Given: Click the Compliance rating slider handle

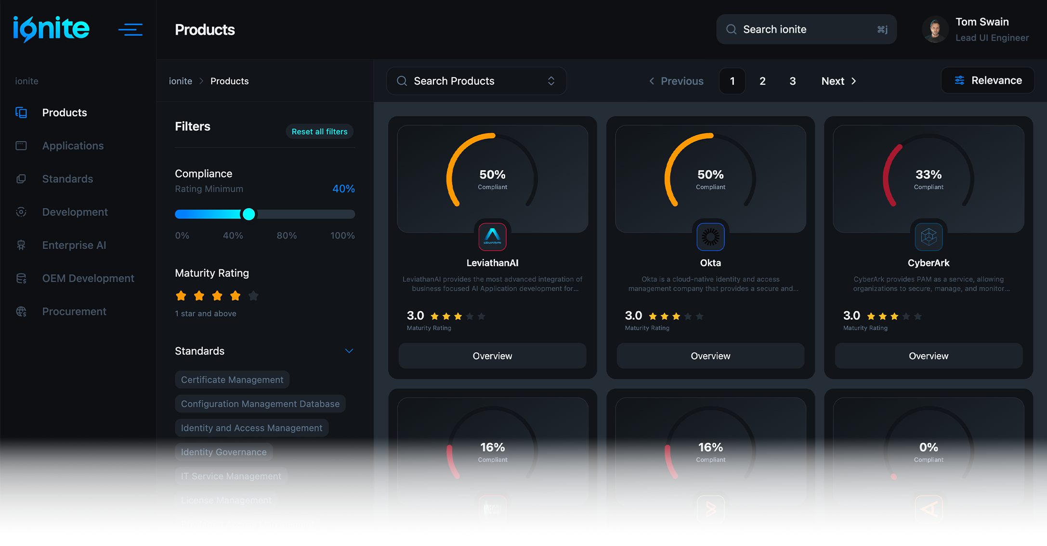Looking at the screenshot, I should 249,214.
